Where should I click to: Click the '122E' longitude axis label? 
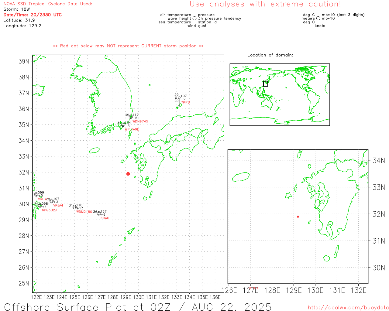[x=36, y=297]
